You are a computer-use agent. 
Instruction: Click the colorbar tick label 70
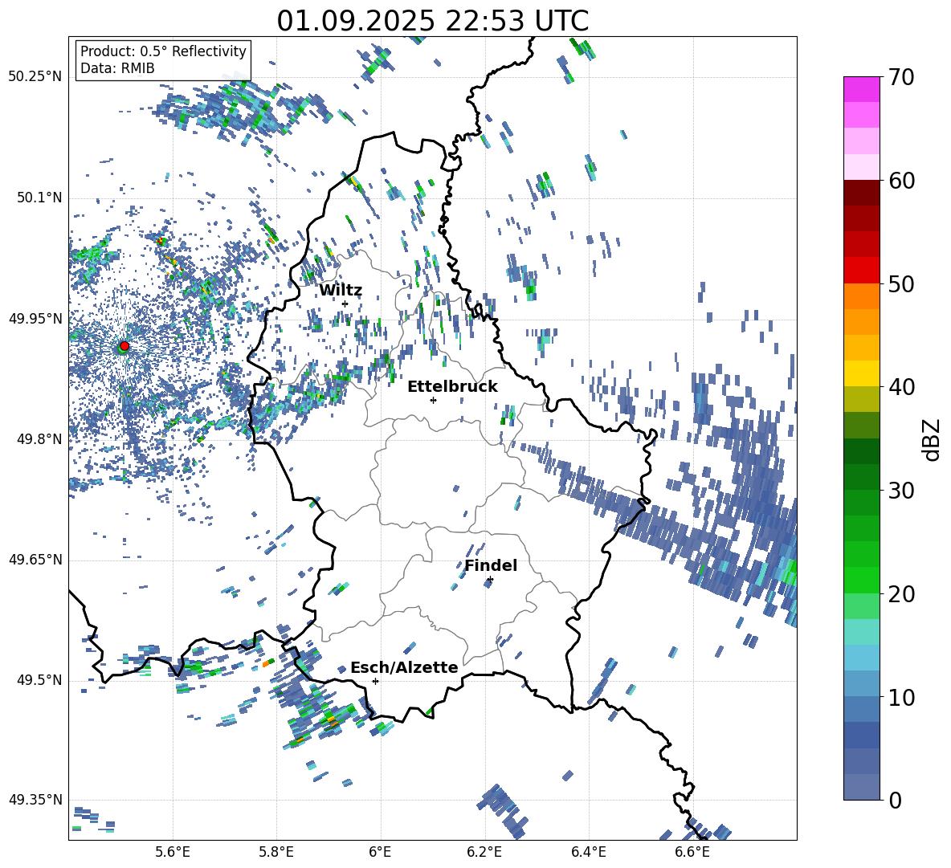[900, 77]
